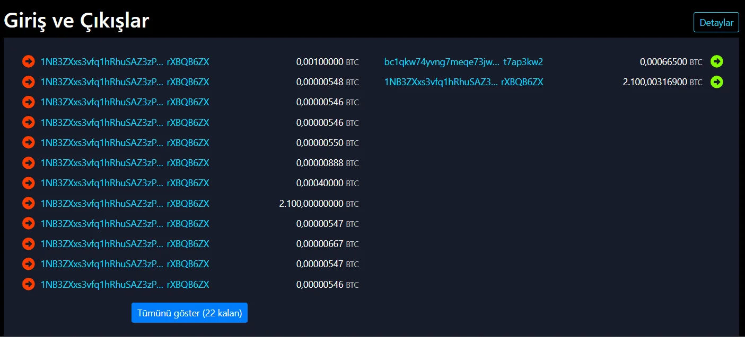Click the 2.100,00316900 BTC output amount
The width and height of the screenshot is (745, 337).
click(x=655, y=82)
